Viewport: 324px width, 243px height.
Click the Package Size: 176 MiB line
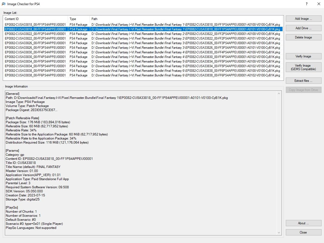[x=38, y=122]
